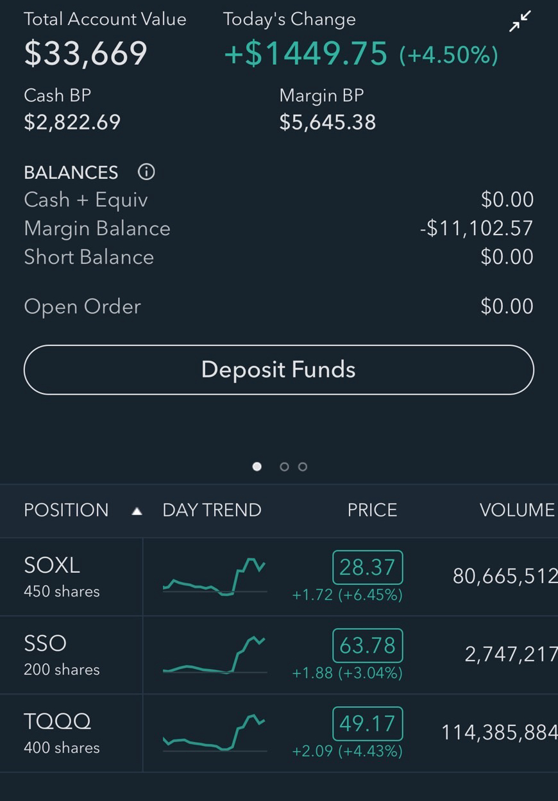
Task: View the SOXL day trend chart
Action: pyautogui.click(x=214, y=577)
